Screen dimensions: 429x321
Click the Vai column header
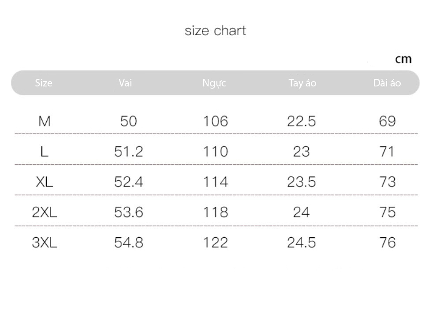tap(125, 82)
